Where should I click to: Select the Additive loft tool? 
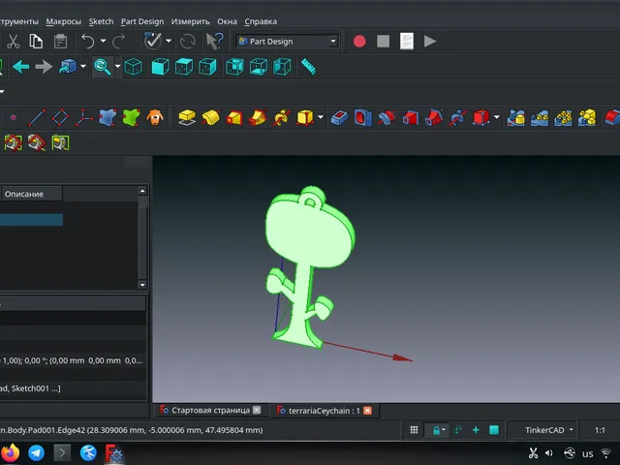point(234,117)
